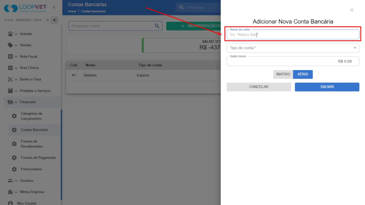This screenshot has width=365, height=205.
Task: Open the Tipo de conta dropdown
Action: pos(293,48)
